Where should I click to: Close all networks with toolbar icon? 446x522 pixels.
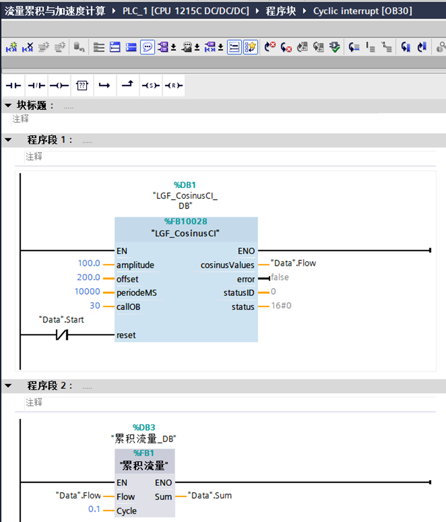point(131,47)
